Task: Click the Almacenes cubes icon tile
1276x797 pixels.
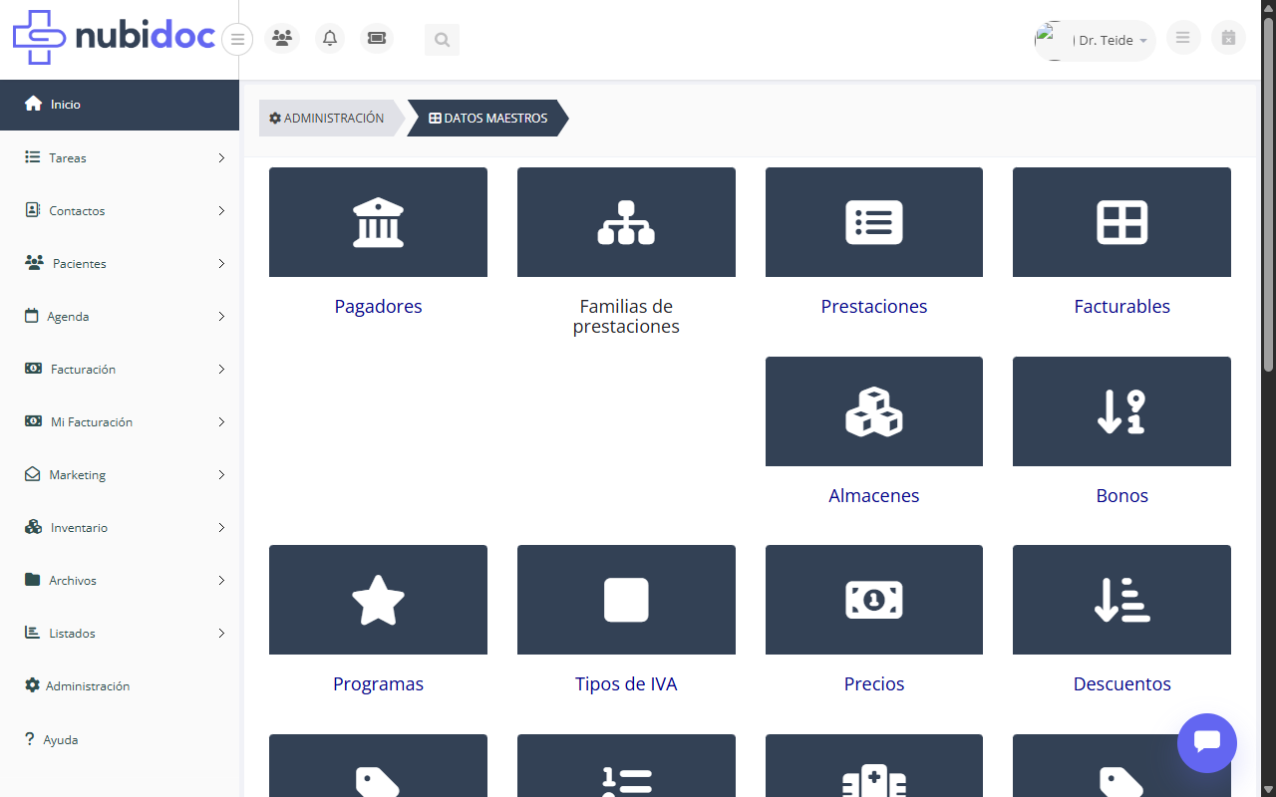Action: coord(874,411)
